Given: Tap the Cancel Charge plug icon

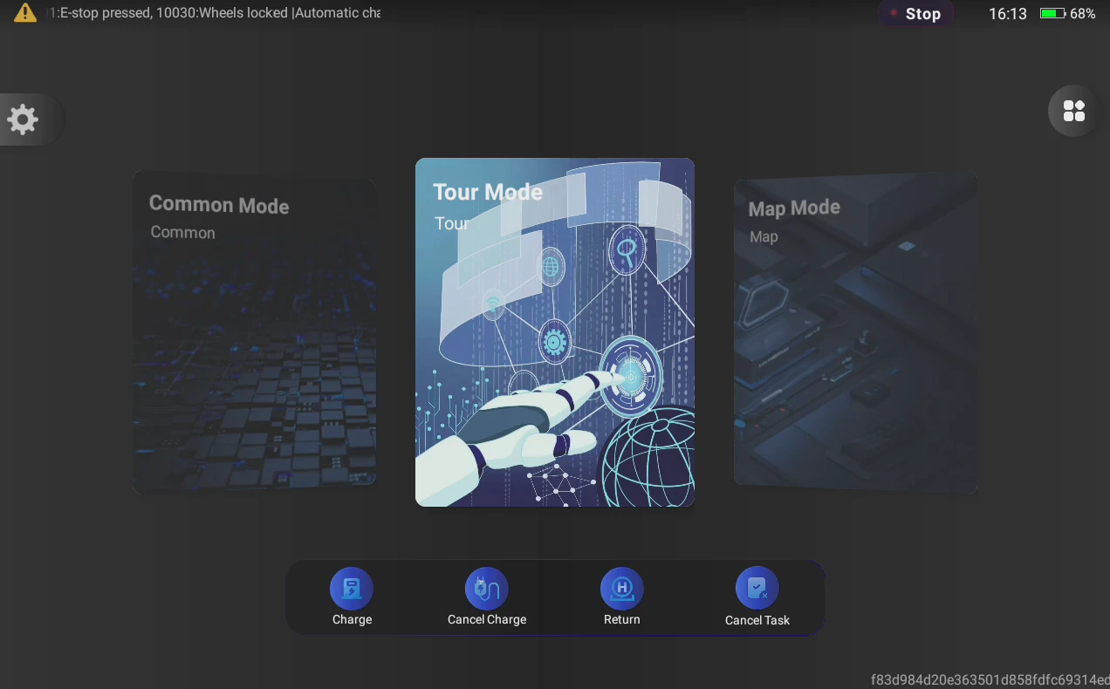Looking at the screenshot, I should click(x=487, y=589).
